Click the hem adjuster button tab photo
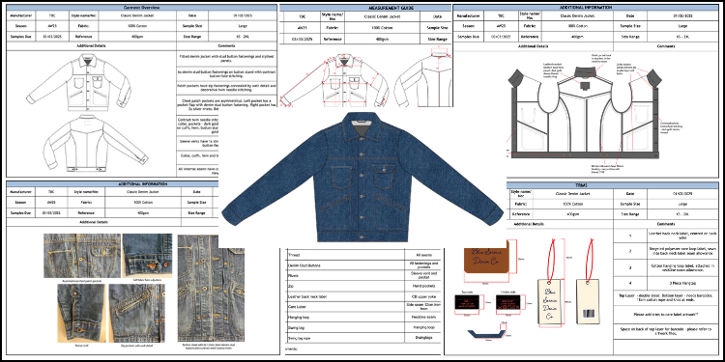 147,256
